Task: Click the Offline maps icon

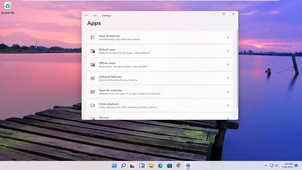Action: pos(92,65)
